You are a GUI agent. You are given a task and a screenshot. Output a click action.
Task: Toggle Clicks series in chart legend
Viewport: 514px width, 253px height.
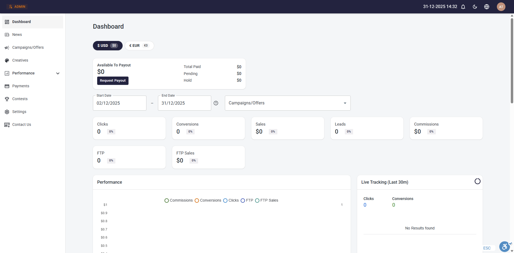coord(231,200)
